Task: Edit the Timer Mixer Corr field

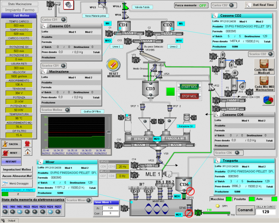Action: tap(110, 213)
